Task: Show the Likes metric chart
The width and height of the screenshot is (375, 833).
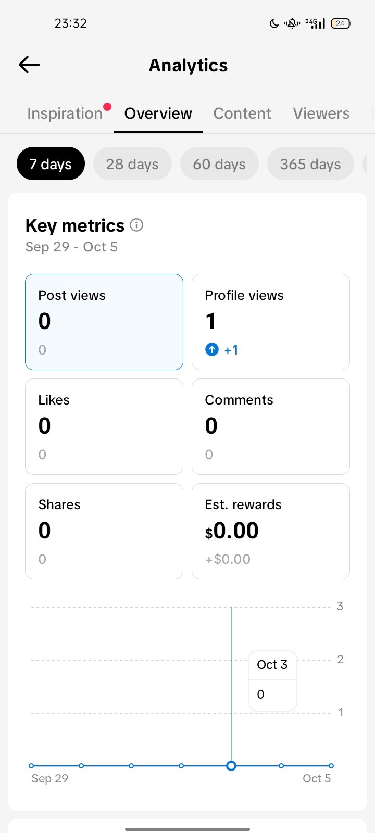Action: (x=104, y=426)
